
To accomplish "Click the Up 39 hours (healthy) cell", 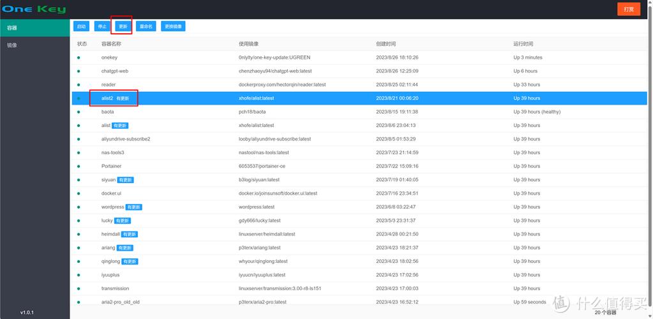I will (x=537, y=112).
